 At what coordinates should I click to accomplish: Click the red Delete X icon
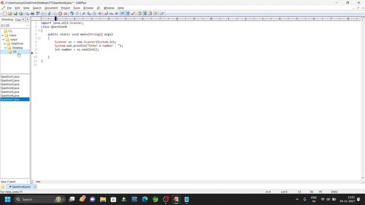[x=66, y=14]
